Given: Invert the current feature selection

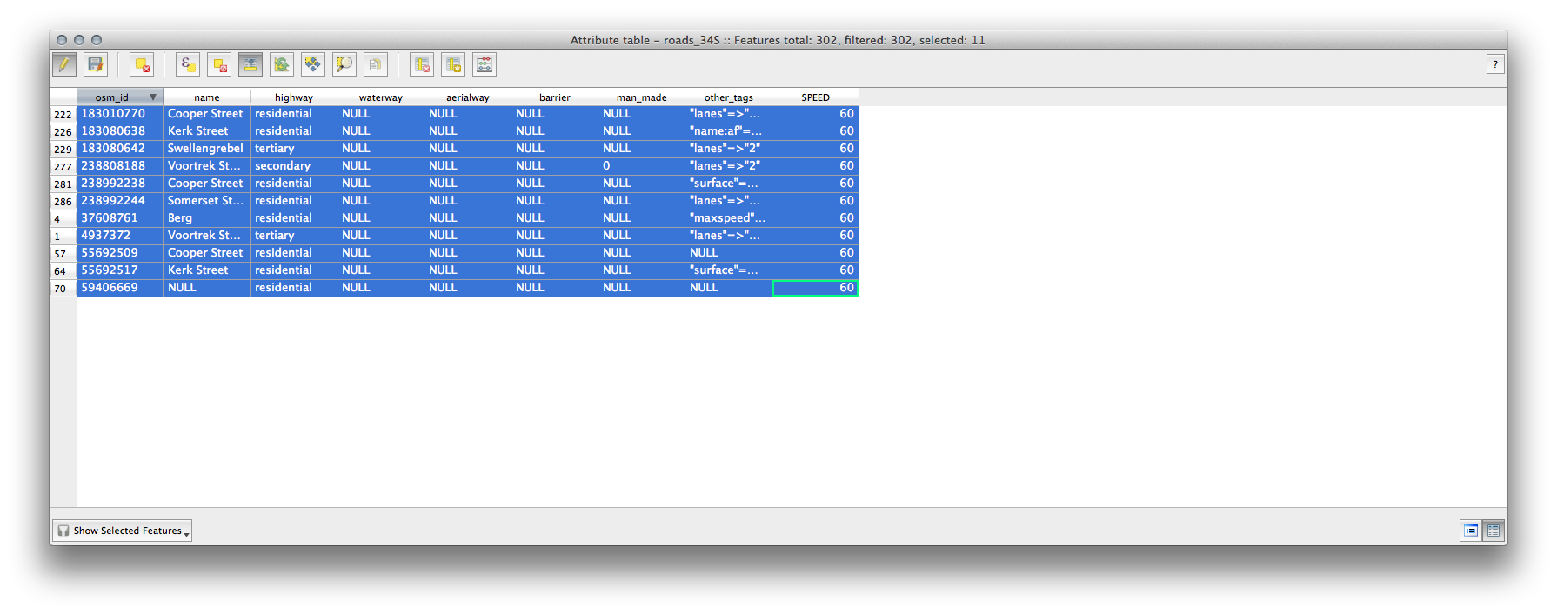Looking at the screenshot, I should [282, 64].
